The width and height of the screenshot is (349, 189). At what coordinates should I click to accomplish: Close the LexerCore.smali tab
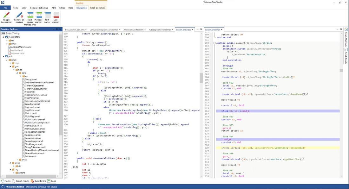(x=222, y=29)
